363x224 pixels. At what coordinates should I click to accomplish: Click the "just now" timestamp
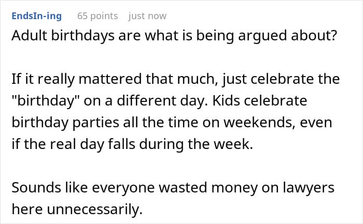point(147,16)
